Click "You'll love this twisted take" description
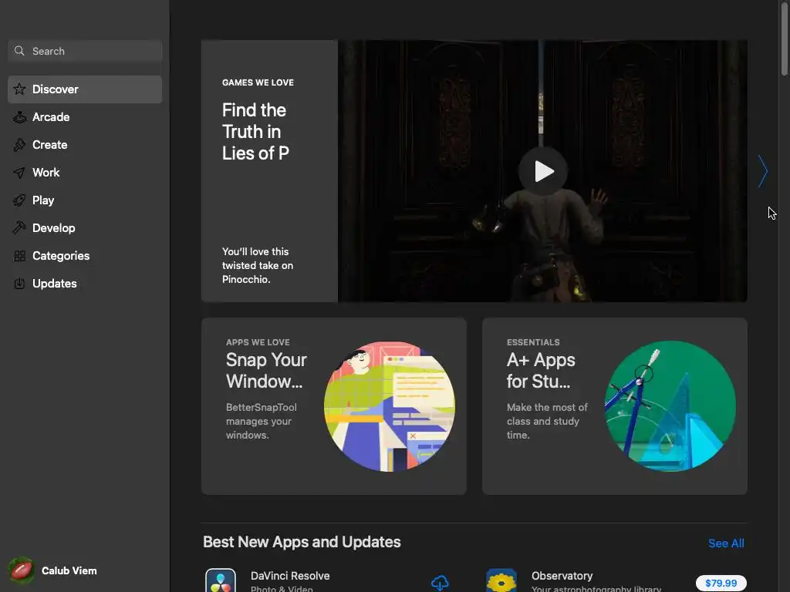The height and width of the screenshot is (592, 790). point(258,265)
